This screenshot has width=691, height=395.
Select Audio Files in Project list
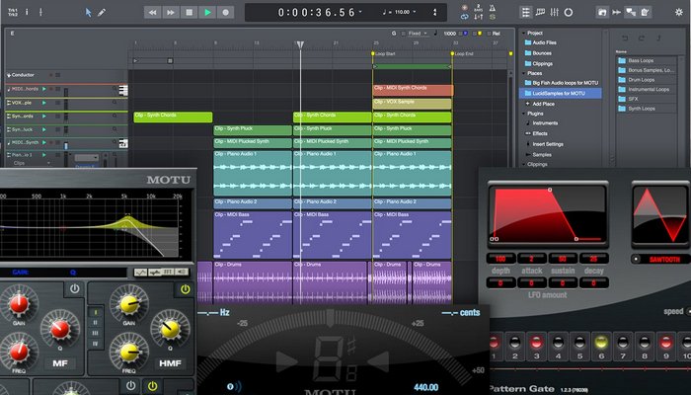coord(545,42)
